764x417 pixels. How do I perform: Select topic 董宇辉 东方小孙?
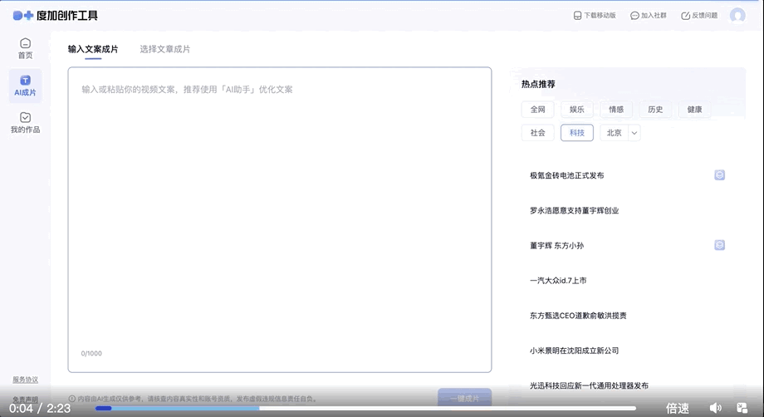(556, 246)
